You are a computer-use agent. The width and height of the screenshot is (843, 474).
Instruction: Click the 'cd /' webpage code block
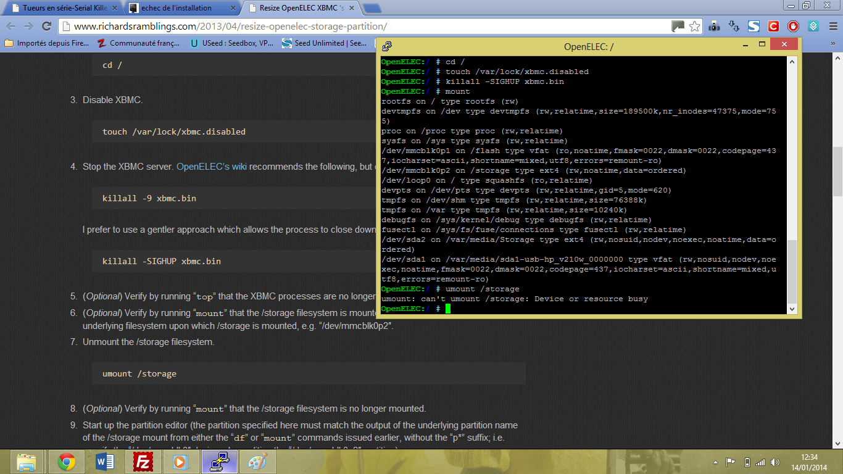235,65
